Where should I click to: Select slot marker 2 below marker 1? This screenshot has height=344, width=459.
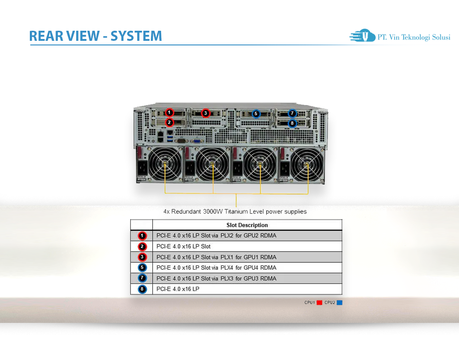(169, 122)
